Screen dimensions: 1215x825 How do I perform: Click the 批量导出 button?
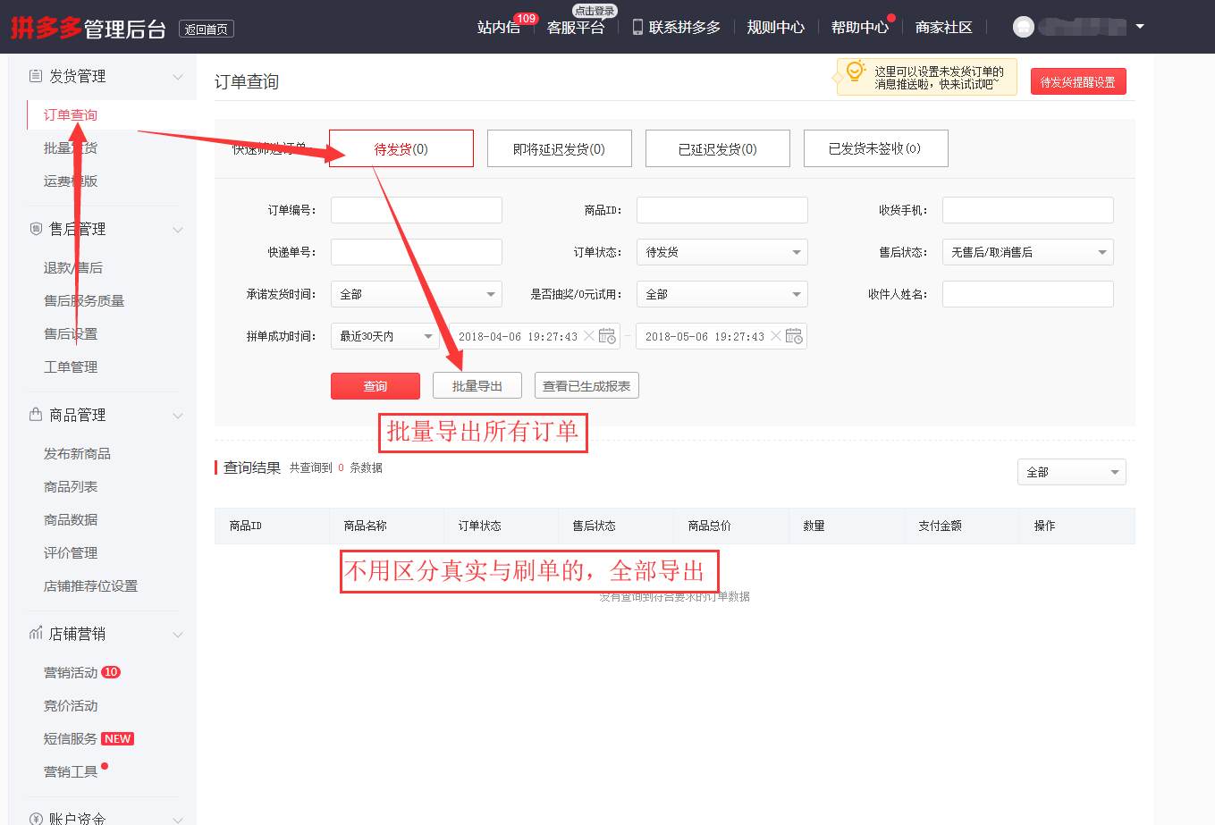click(x=477, y=386)
